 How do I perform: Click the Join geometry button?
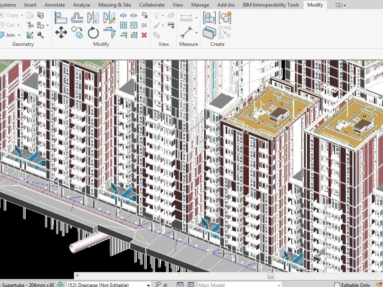tap(8, 35)
